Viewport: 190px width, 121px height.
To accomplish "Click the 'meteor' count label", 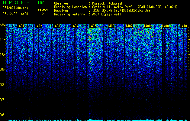I will coord(43,9).
